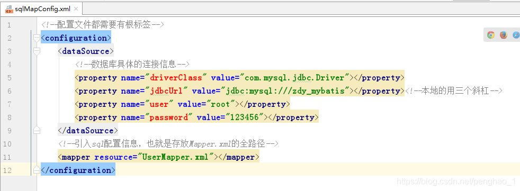
Task: Click the closing configuration tag
Action: pyautogui.click(x=78, y=170)
